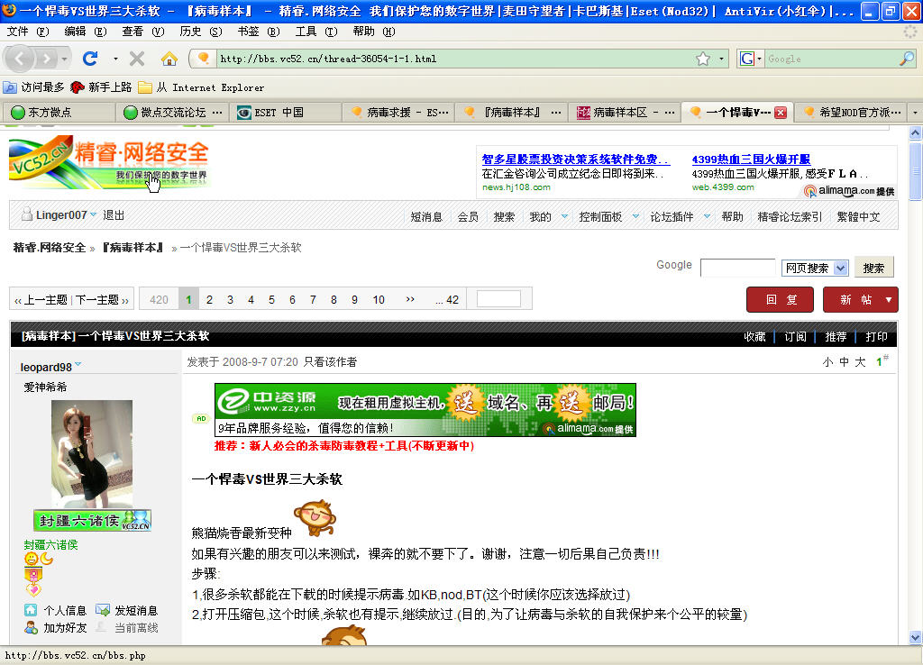Switch to the 东方微点 tab
The image size is (923, 665).
[x=59, y=113]
